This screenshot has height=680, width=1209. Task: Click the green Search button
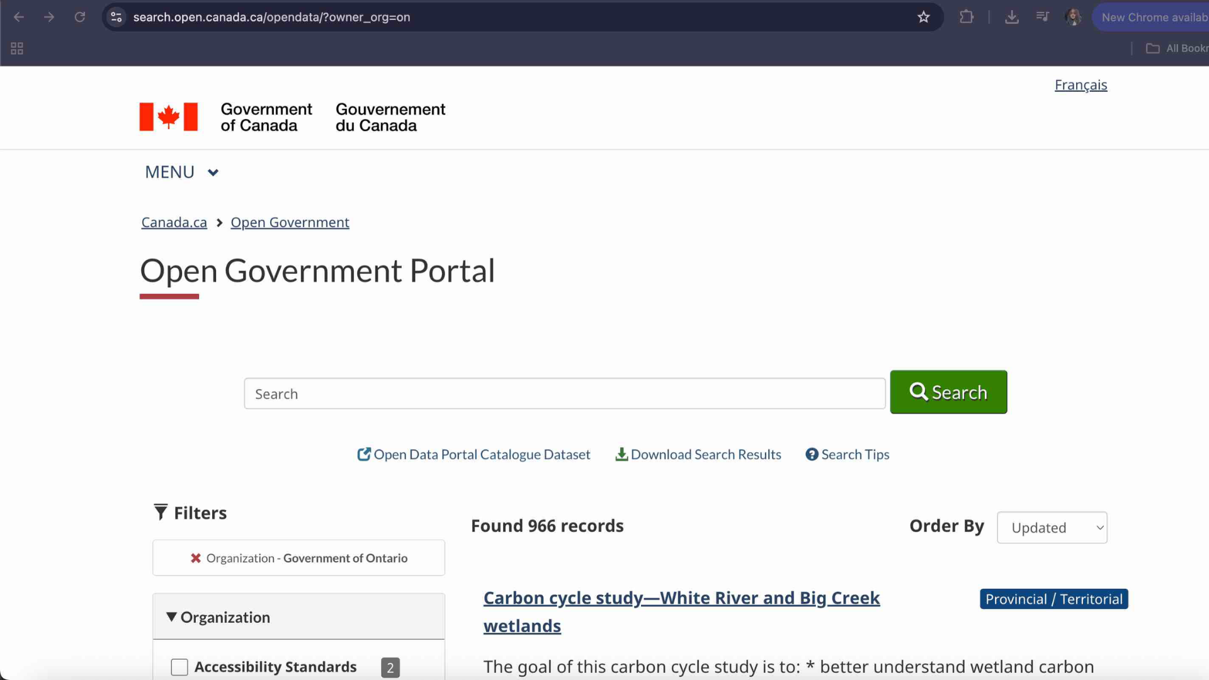coord(948,392)
